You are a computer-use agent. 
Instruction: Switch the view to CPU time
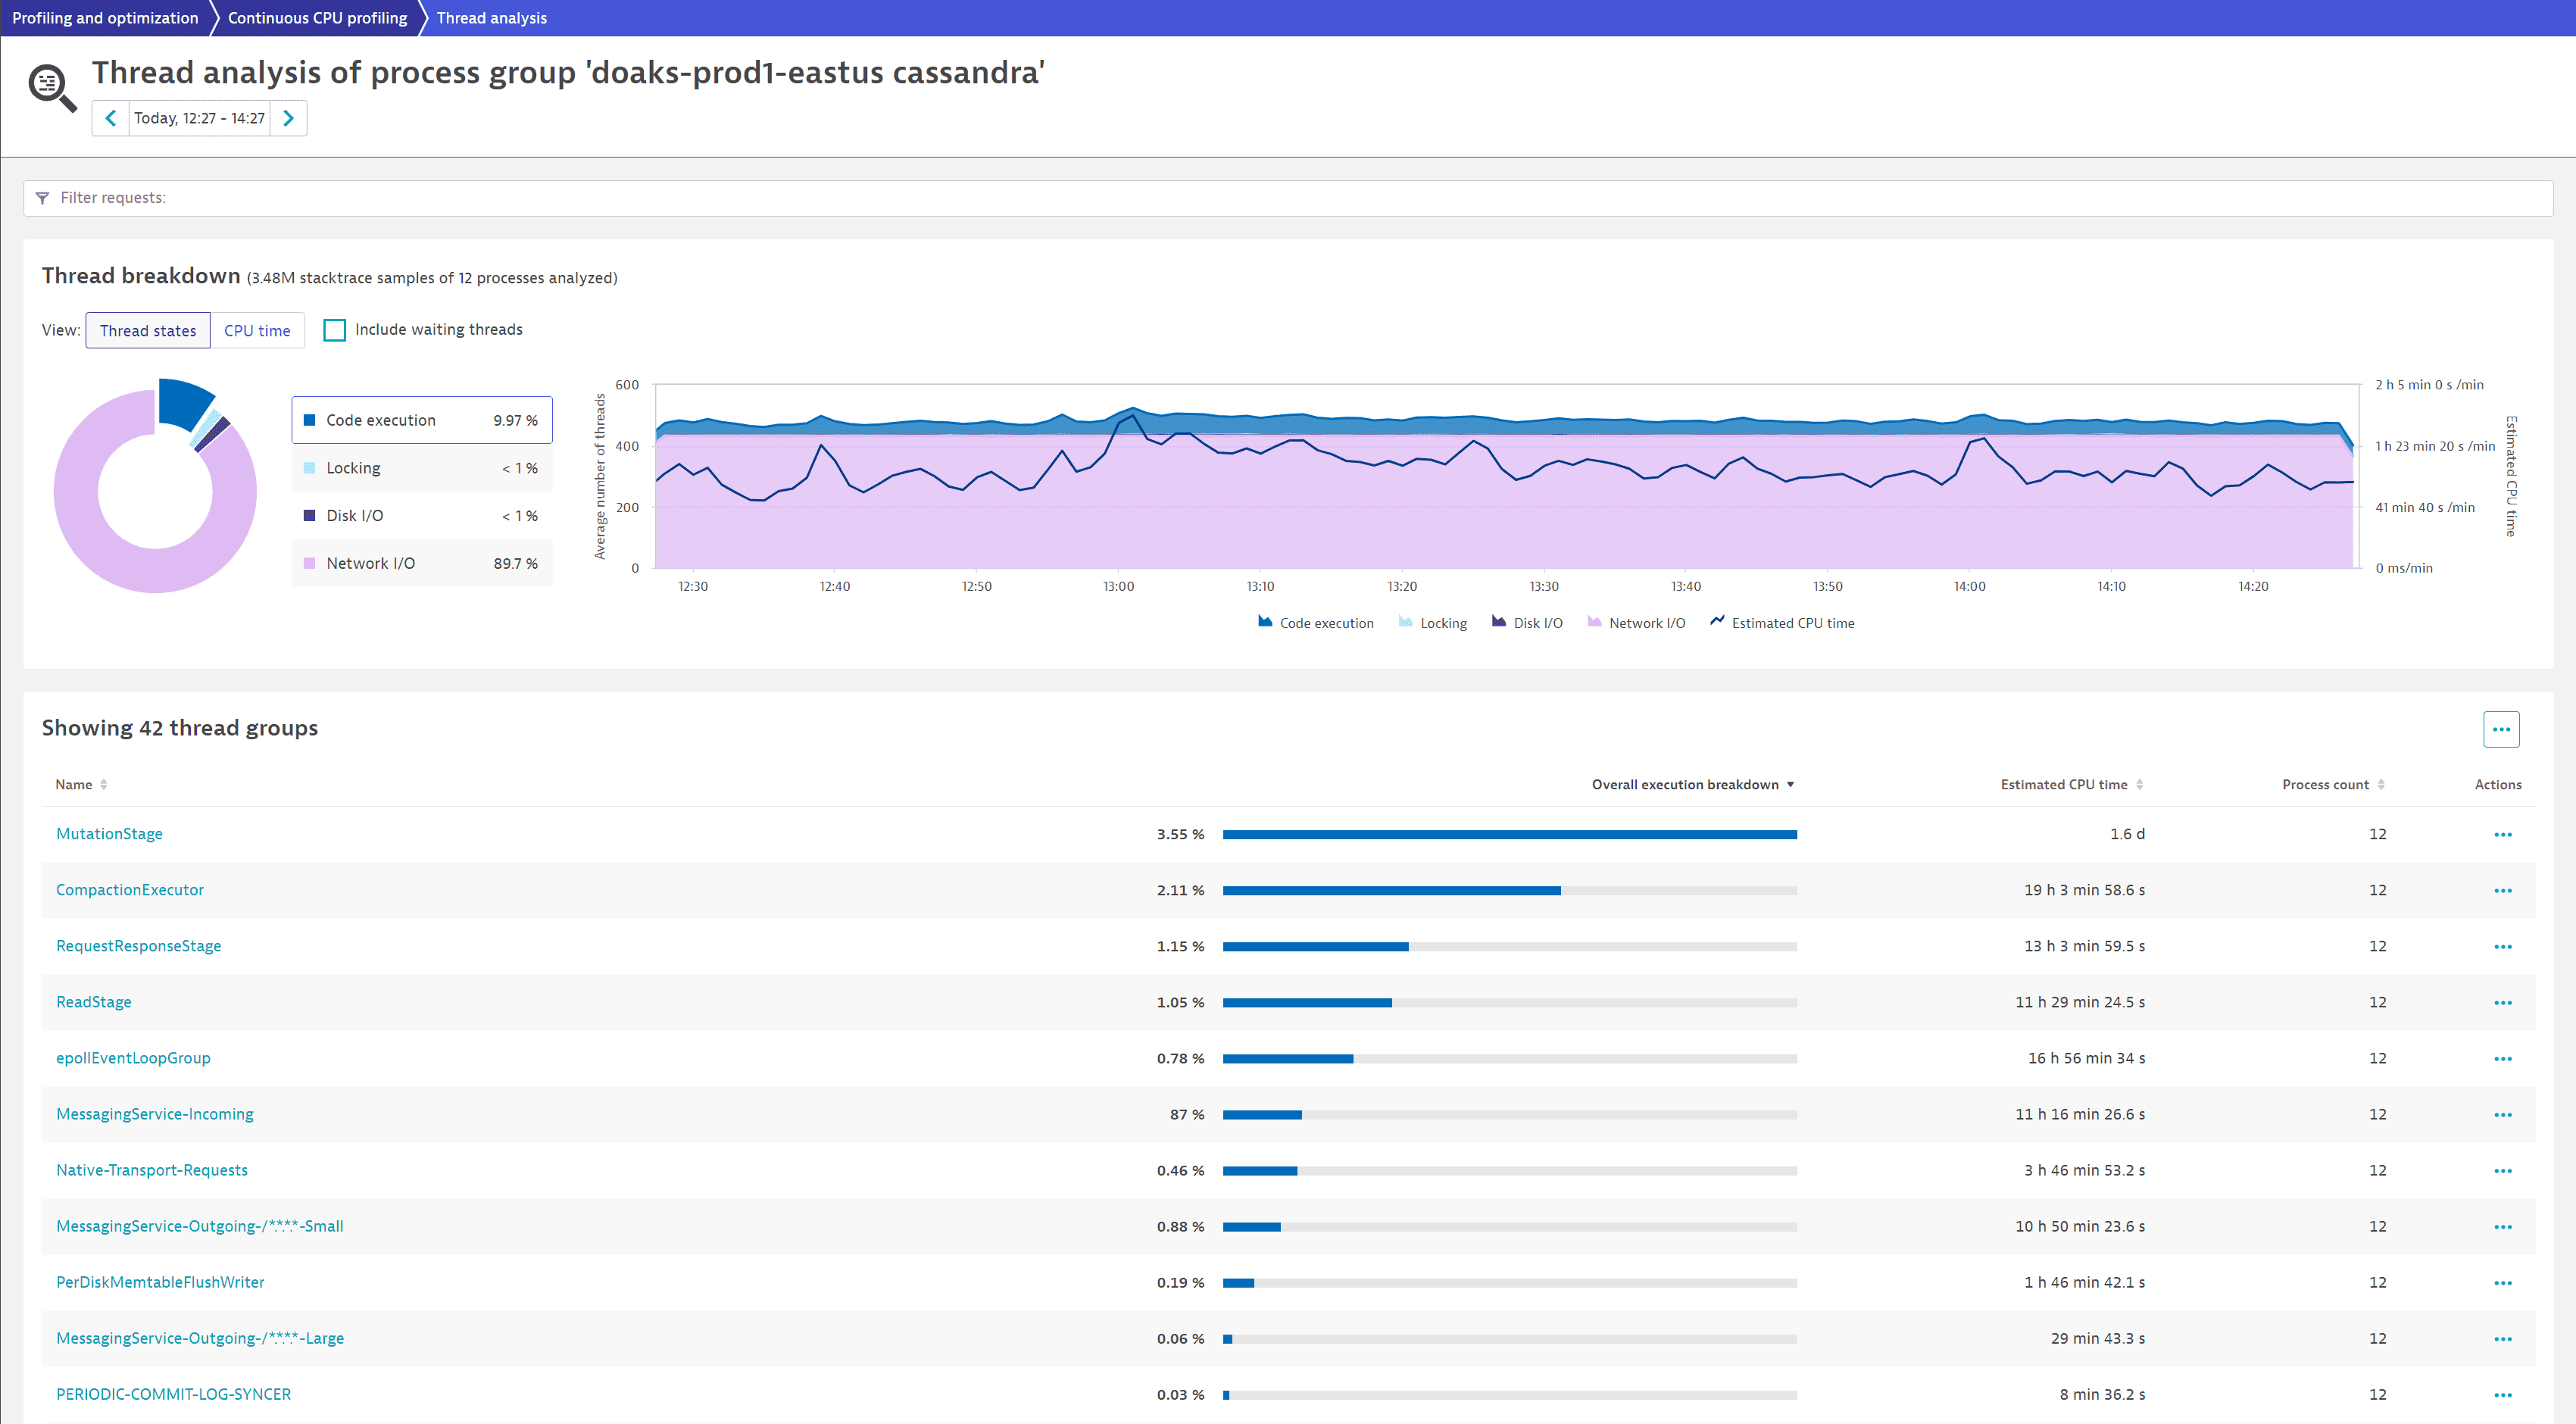tap(257, 331)
